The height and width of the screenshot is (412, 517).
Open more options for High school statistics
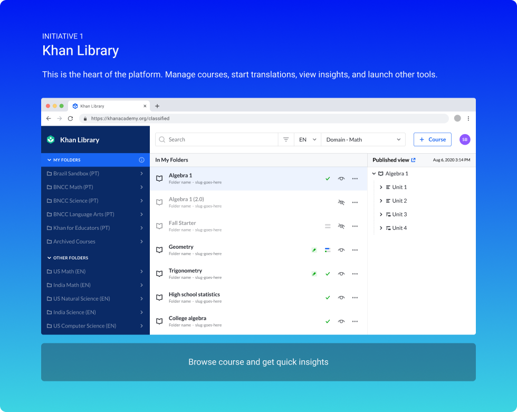pyautogui.click(x=355, y=297)
